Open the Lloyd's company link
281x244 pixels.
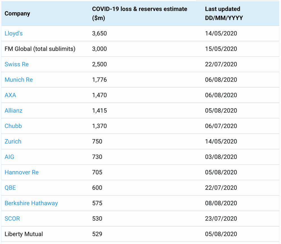[x=13, y=33]
